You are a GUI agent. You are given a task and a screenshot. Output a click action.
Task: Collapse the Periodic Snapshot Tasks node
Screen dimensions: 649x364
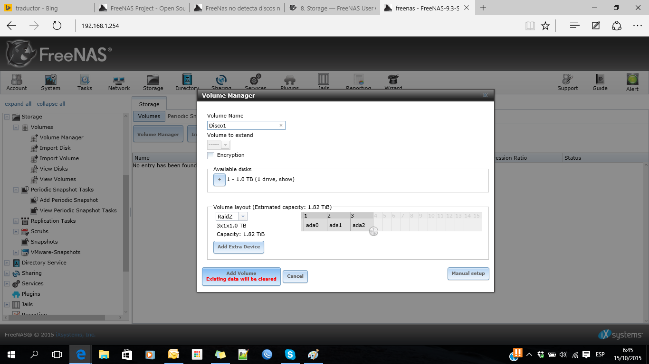[x=16, y=190]
